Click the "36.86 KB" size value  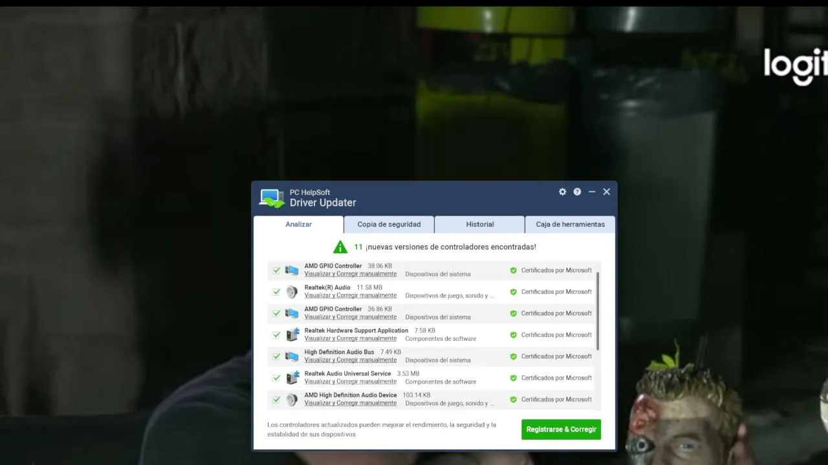pyautogui.click(x=380, y=309)
